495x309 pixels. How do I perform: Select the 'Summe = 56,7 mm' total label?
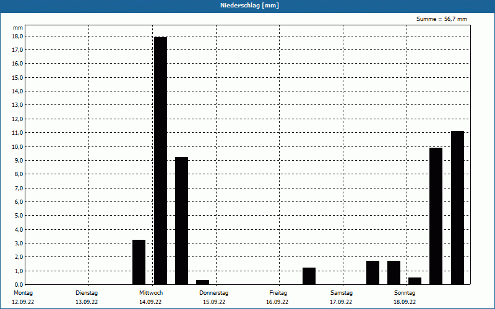tap(441, 19)
